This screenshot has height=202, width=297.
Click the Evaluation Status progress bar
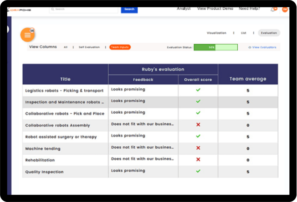(x=215, y=47)
